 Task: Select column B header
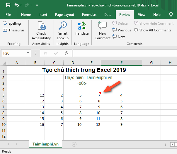[35, 63]
